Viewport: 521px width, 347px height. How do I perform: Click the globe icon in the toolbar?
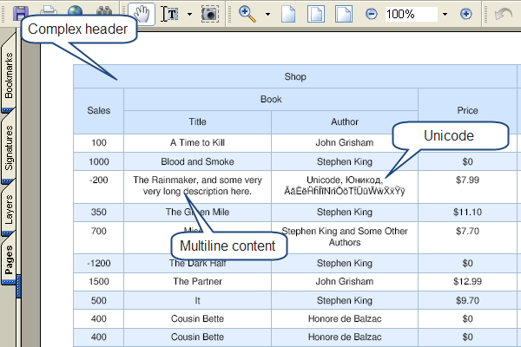(x=75, y=10)
